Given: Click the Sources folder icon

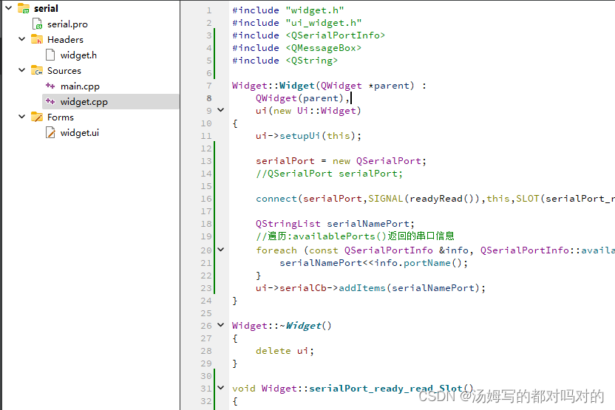Looking at the screenshot, I should click(x=37, y=70).
